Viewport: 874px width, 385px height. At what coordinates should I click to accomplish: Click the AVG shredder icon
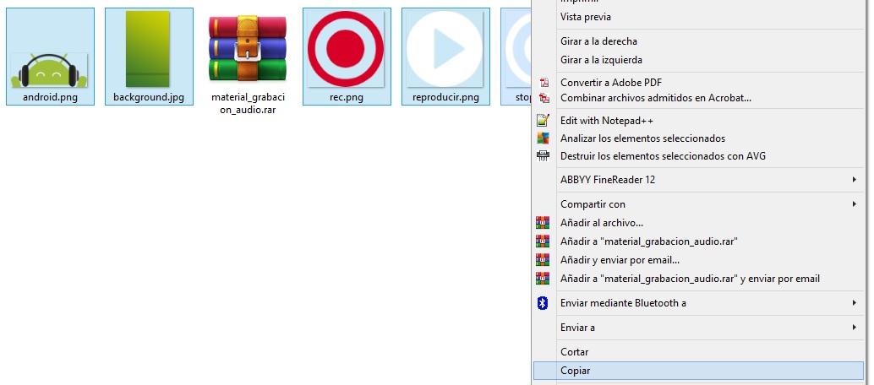coord(544,156)
